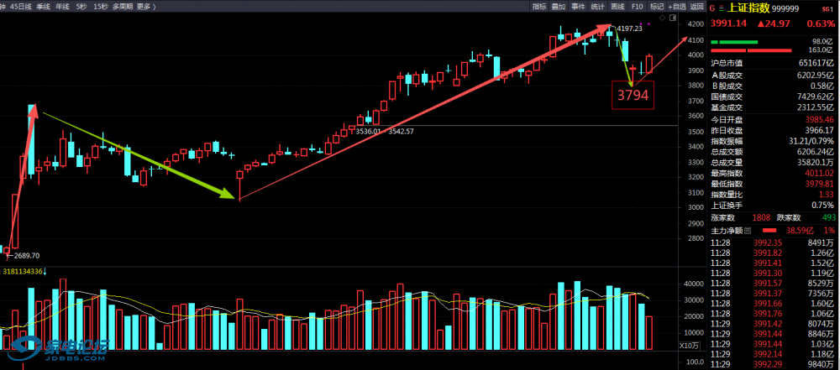
Task: Switch to the 年线 yearly period tab
Action: coord(61,6)
